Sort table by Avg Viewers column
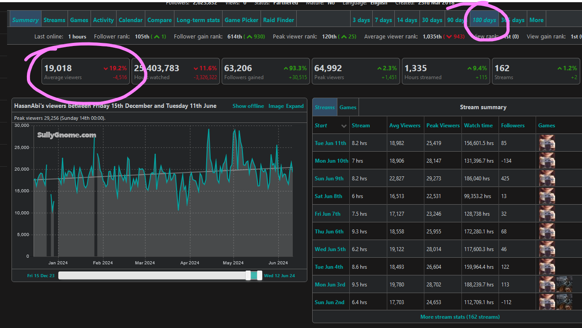 pos(405,126)
